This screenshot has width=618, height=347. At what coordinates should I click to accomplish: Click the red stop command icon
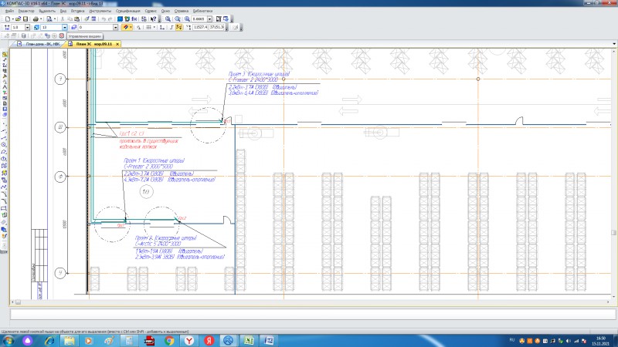62,35
